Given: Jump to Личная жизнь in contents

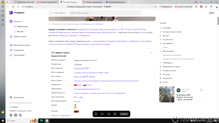Looking at the screenshot, I should tap(168, 40).
